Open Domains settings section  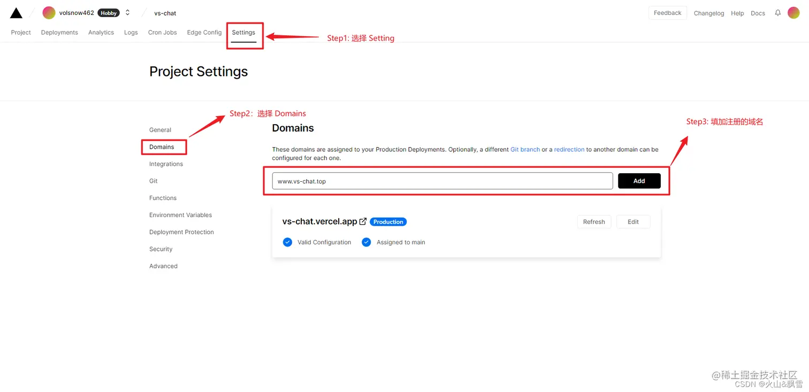click(162, 147)
